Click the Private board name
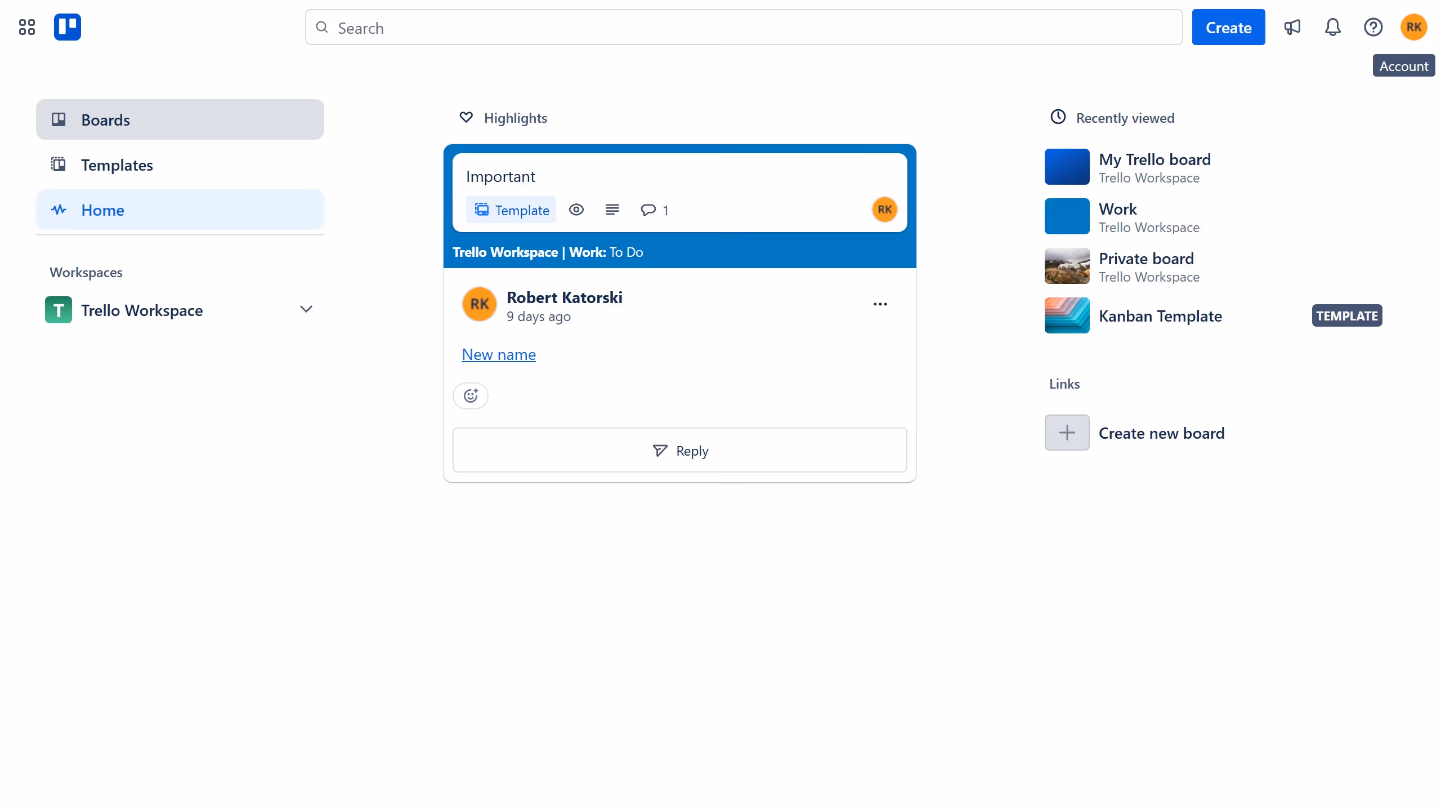The image size is (1441, 811). click(x=1146, y=259)
